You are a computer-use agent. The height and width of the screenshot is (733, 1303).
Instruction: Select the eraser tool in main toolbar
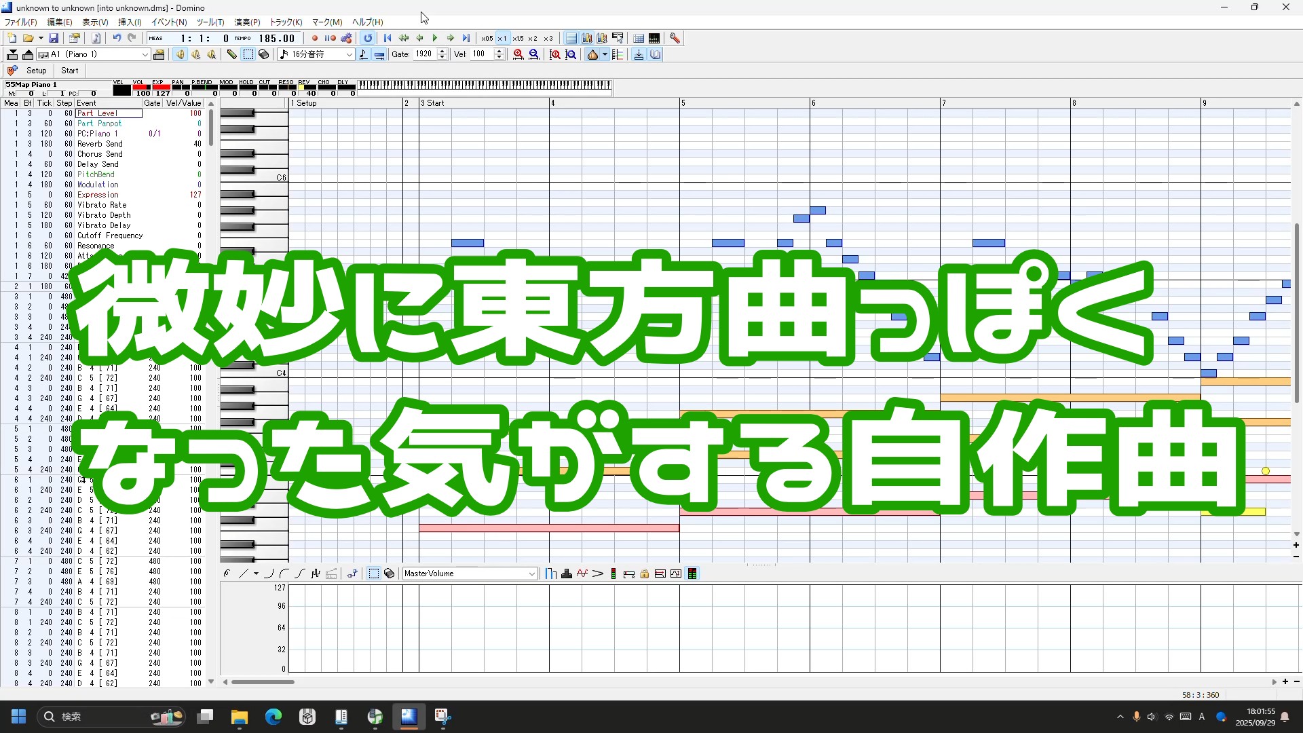[x=264, y=54]
